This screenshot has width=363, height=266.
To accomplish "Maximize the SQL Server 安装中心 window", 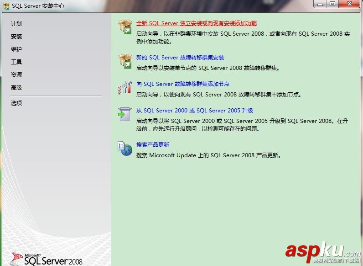I will coord(332,4).
